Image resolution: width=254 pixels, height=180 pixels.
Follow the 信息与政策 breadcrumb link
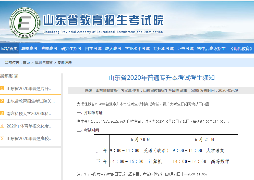click(x=44, y=62)
